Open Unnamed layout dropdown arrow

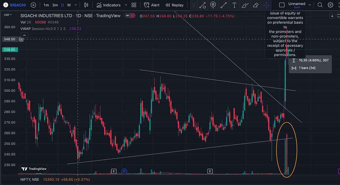click(x=310, y=5)
